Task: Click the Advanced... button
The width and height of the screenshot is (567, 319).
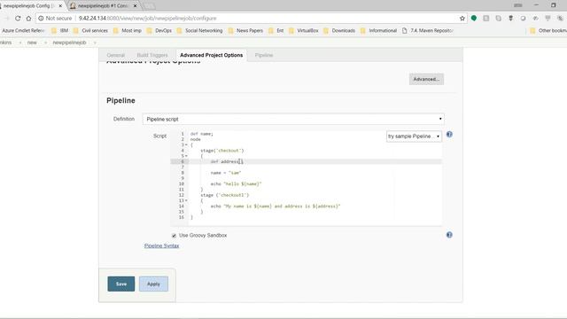Action: 426,79
